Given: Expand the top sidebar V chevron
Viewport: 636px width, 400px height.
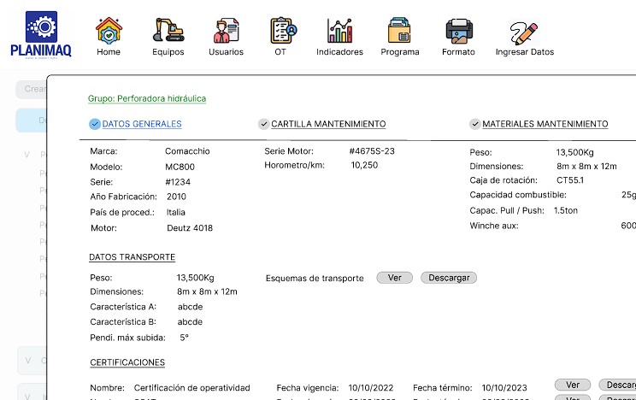Looking at the screenshot, I should (x=26, y=155).
